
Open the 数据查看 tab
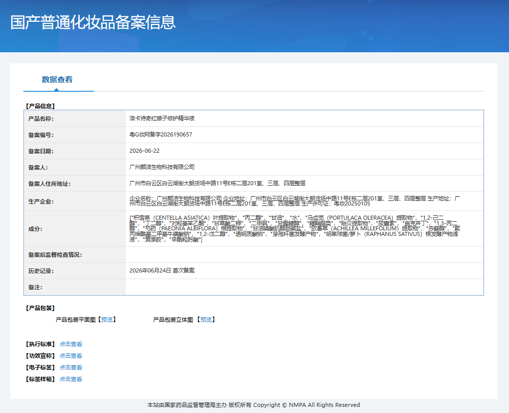(57, 80)
